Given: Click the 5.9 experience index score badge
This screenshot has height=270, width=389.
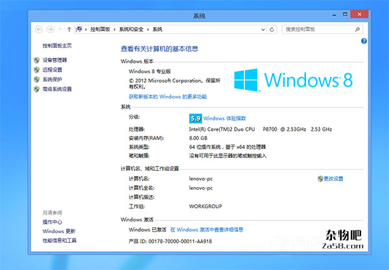Looking at the screenshot, I should [x=196, y=118].
